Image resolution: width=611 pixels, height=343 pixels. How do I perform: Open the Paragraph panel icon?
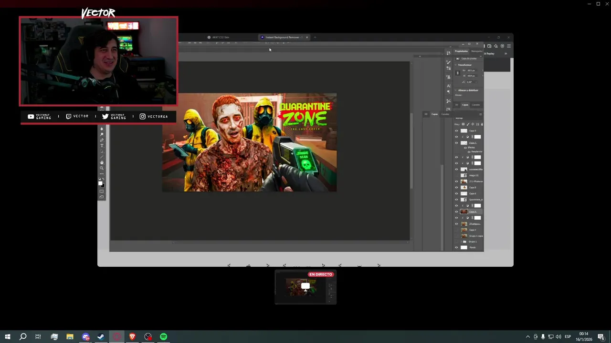[x=449, y=91]
